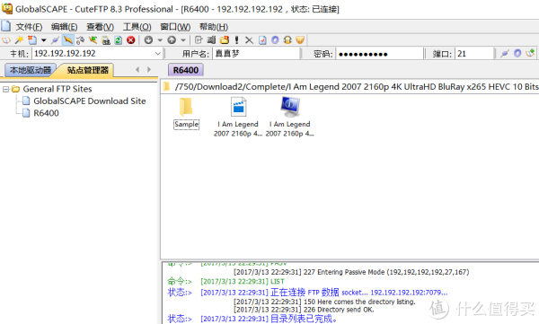Click the Download arrow icon
Image resolution: width=539 pixels, height=324 pixels.
[x=148, y=40]
